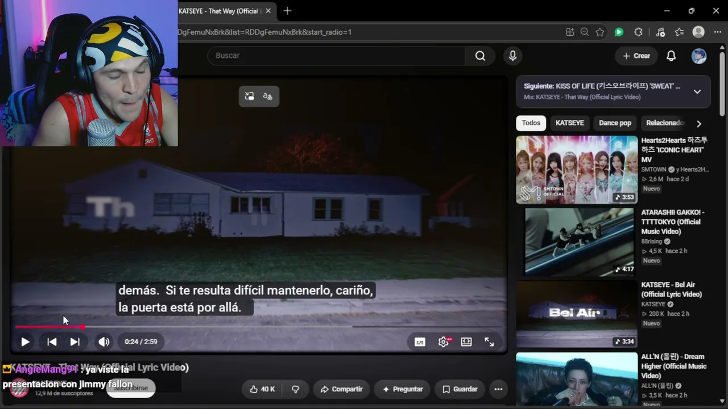Click the 0:24 / 2:59 time display
This screenshot has width=728, height=409.
point(141,342)
